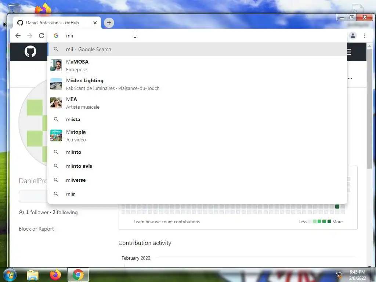Click the MiiMOSA thumbnail image

coord(56,65)
